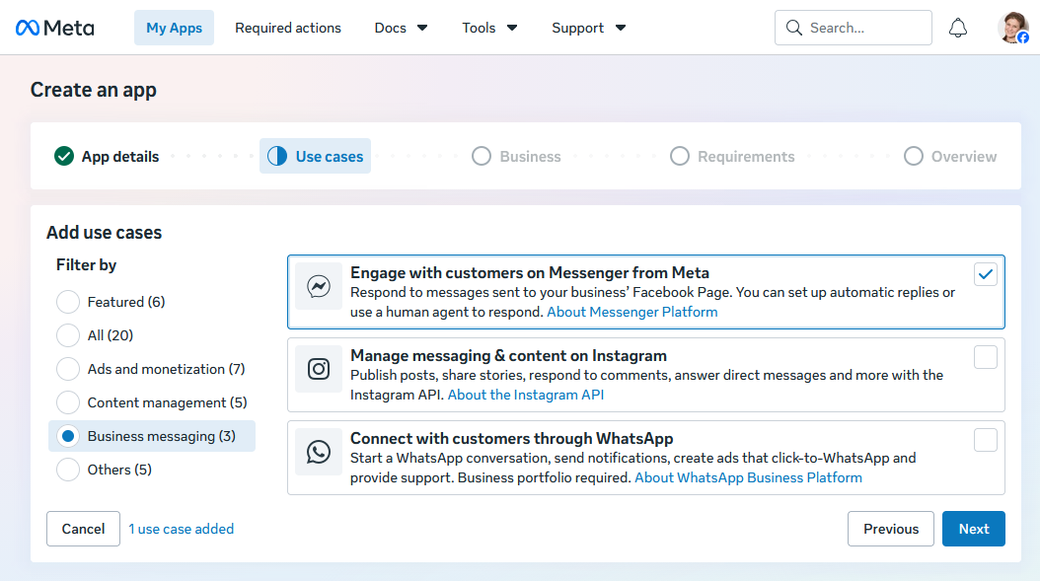
Task: Click the Requirements step circle icon
Action: (679, 157)
